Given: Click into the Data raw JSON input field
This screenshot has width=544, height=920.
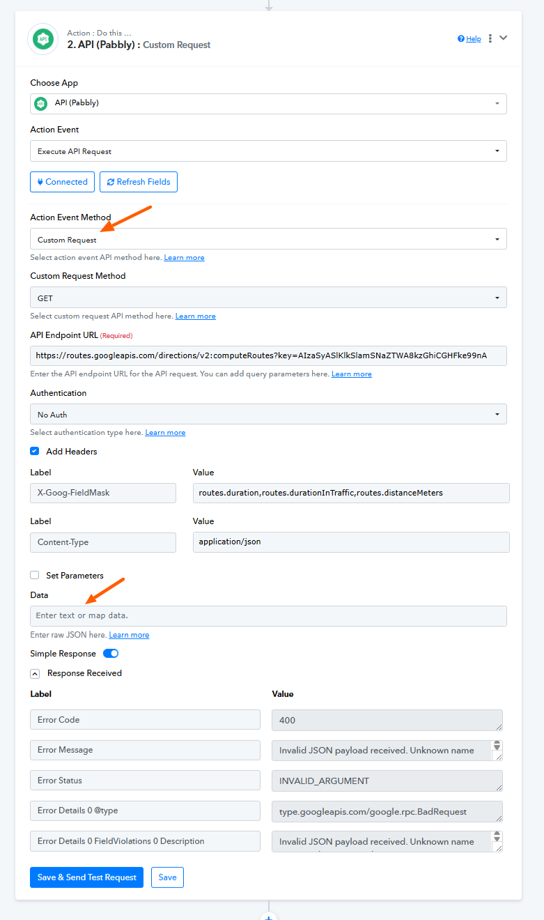Looking at the screenshot, I should 268,615.
